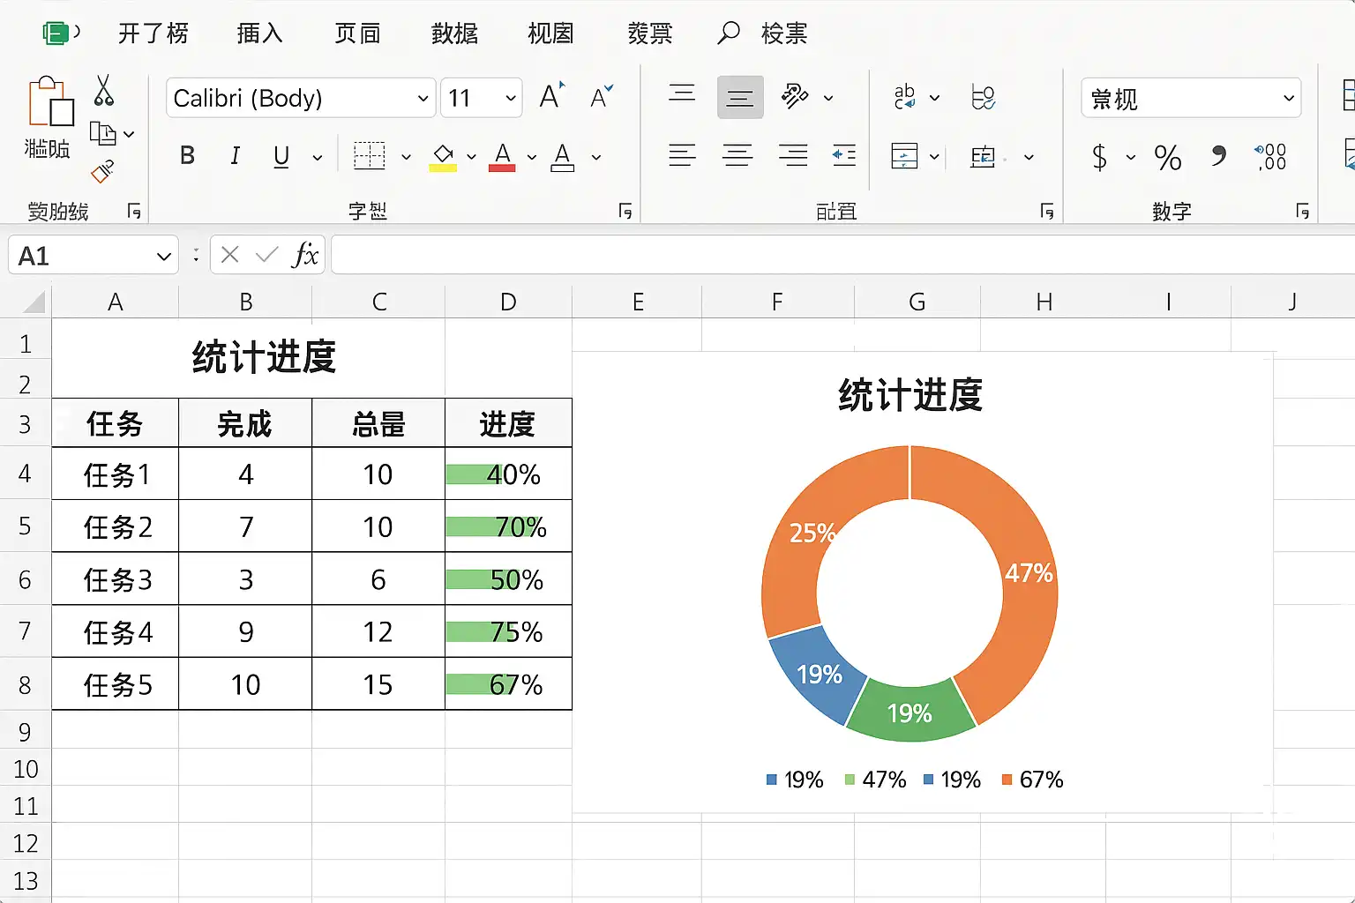Click the decimal places .00 icon
The width and height of the screenshot is (1355, 903).
coord(1271,157)
